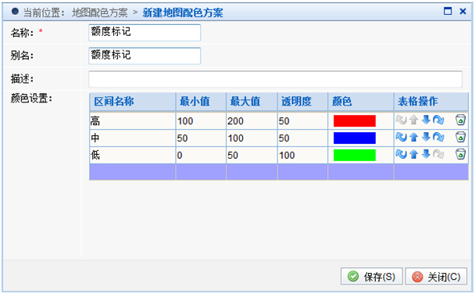Image resolution: width=475 pixels, height=294 pixels.
Task: Move the 低 row up one position
Action: pos(413,154)
